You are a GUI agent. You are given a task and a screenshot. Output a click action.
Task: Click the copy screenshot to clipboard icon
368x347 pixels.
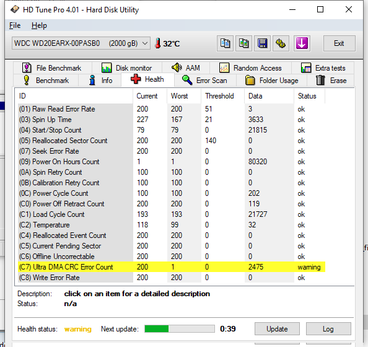243,43
